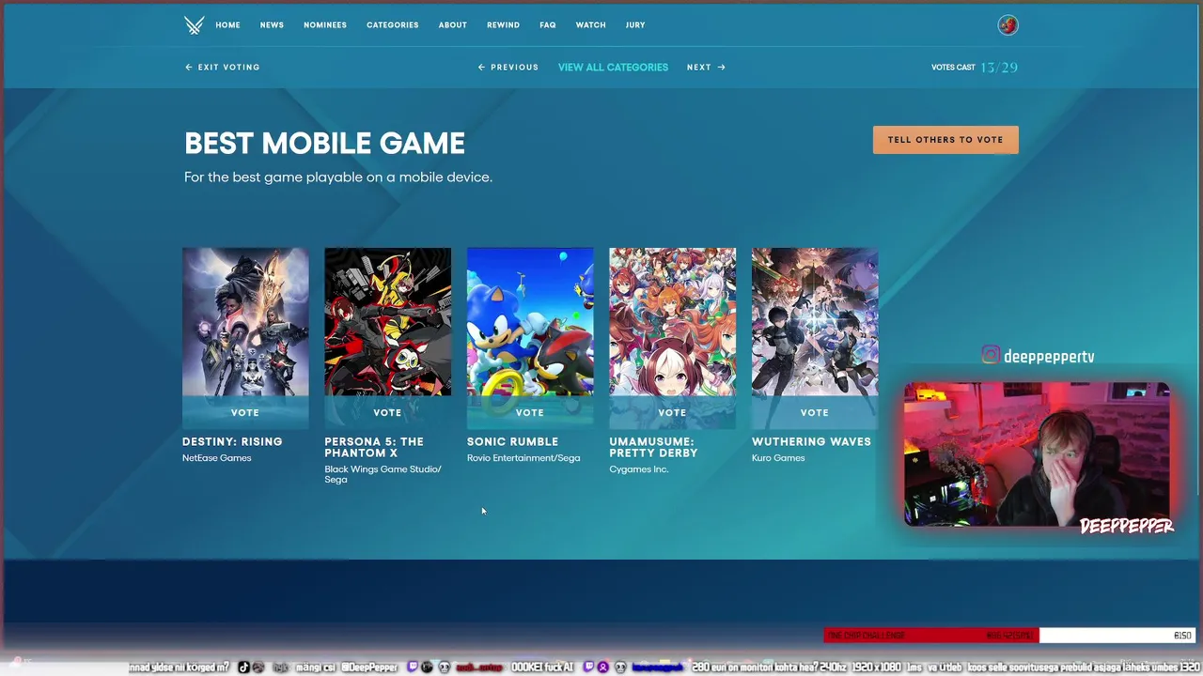
Task: Click the Wuthering Waves cover art
Action: click(815, 322)
